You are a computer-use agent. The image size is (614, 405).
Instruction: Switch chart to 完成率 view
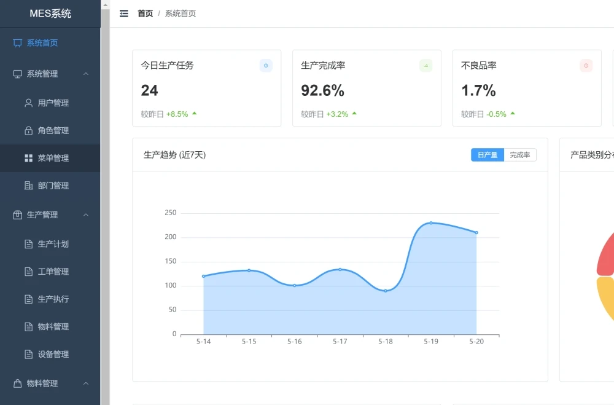(520, 155)
